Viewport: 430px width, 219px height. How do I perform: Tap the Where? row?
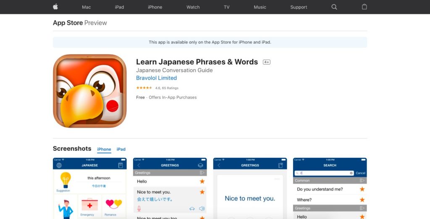coord(330,200)
